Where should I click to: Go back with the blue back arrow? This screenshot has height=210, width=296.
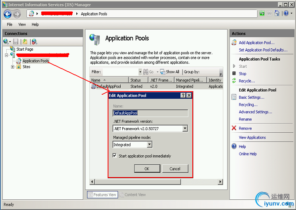tap(8, 14)
